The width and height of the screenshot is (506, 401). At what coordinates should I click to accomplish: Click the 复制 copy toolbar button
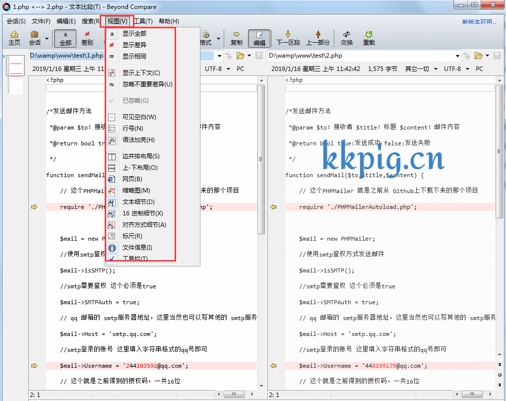click(x=237, y=38)
